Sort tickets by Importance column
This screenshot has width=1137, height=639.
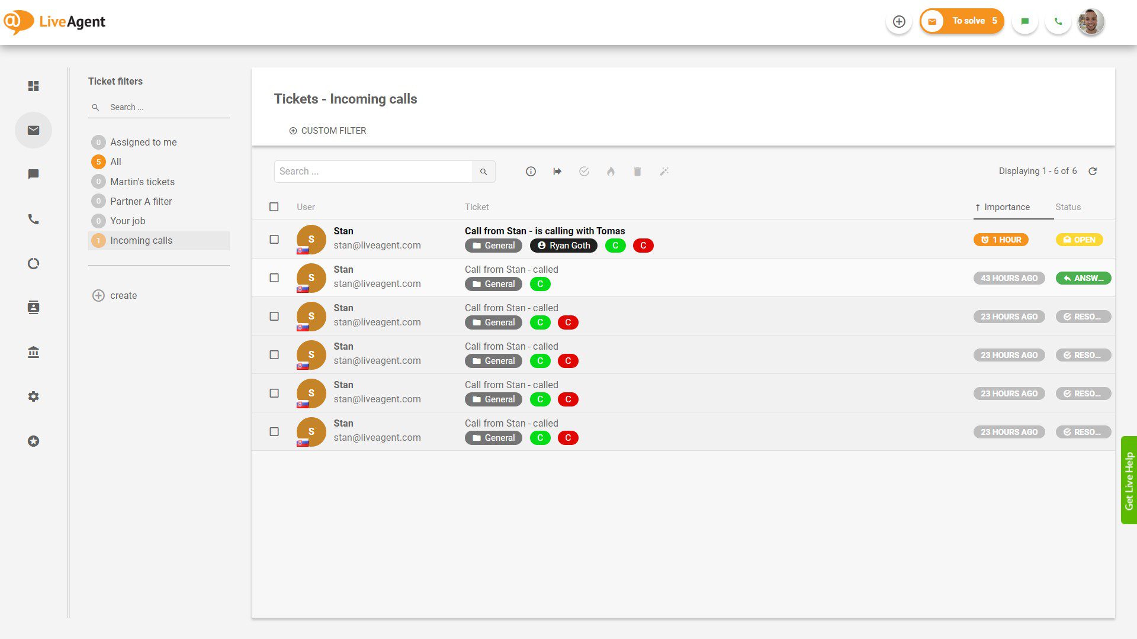pos(1006,206)
